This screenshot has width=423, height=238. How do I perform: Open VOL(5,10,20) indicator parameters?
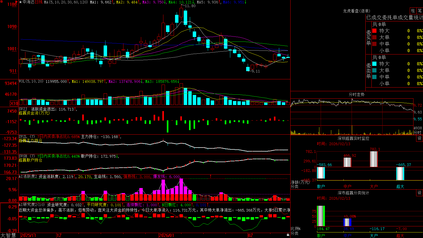31,81
